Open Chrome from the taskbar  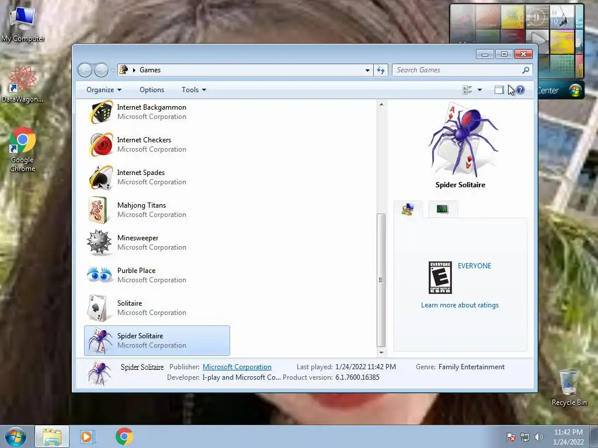124,436
